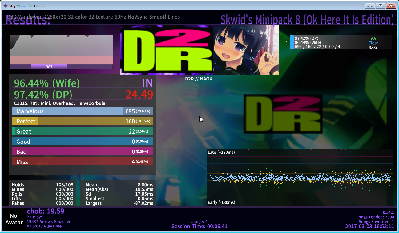The width and height of the screenshot is (399, 233).
Task: Click the chob: 19.59 profile name
Action: [x=46, y=211]
